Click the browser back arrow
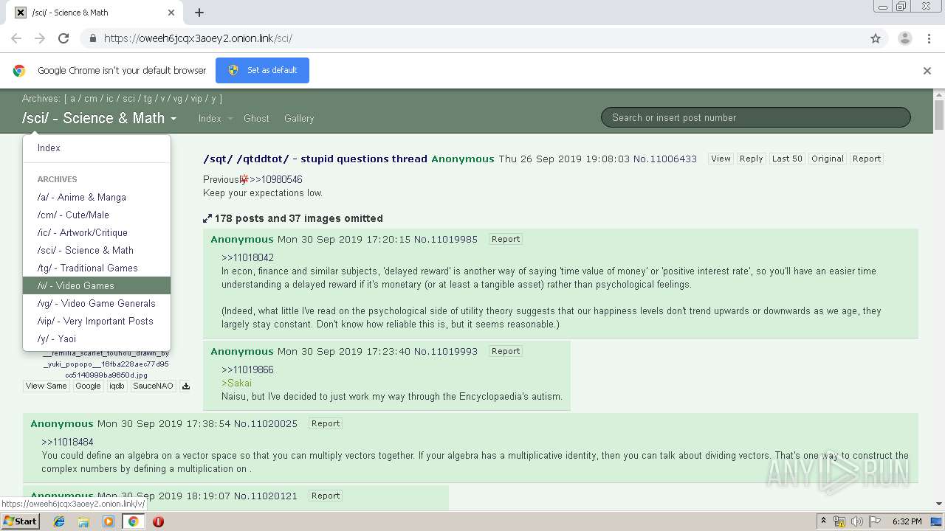This screenshot has height=531, width=945. pyautogui.click(x=16, y=38)
